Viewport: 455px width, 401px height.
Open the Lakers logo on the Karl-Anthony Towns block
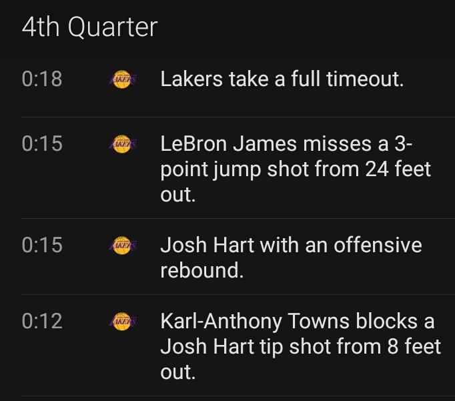coord(122,321)
